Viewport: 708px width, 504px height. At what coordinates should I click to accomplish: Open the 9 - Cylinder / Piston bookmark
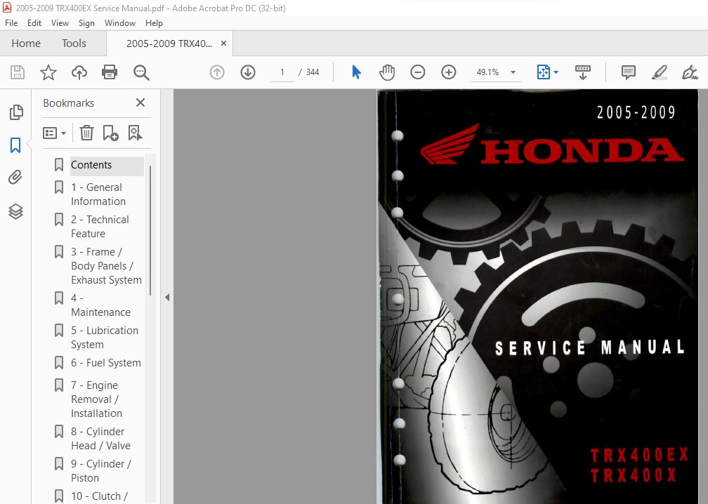click(100, 470)
